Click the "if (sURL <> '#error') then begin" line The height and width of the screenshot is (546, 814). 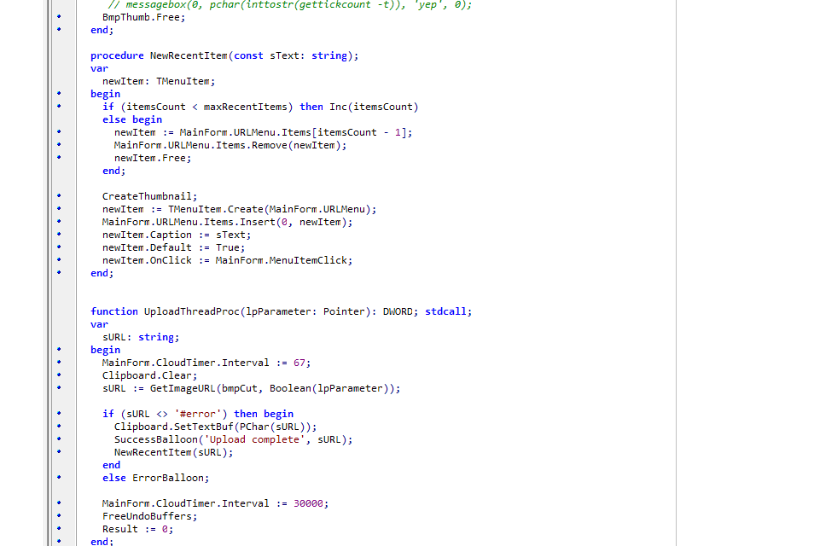[x=198, y=414]
